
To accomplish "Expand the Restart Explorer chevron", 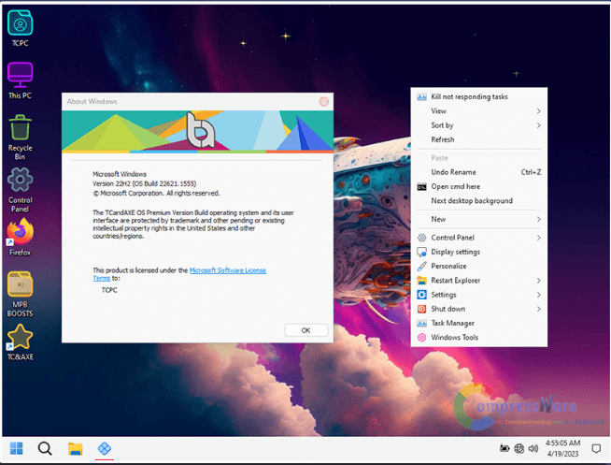I will point(538,281).
